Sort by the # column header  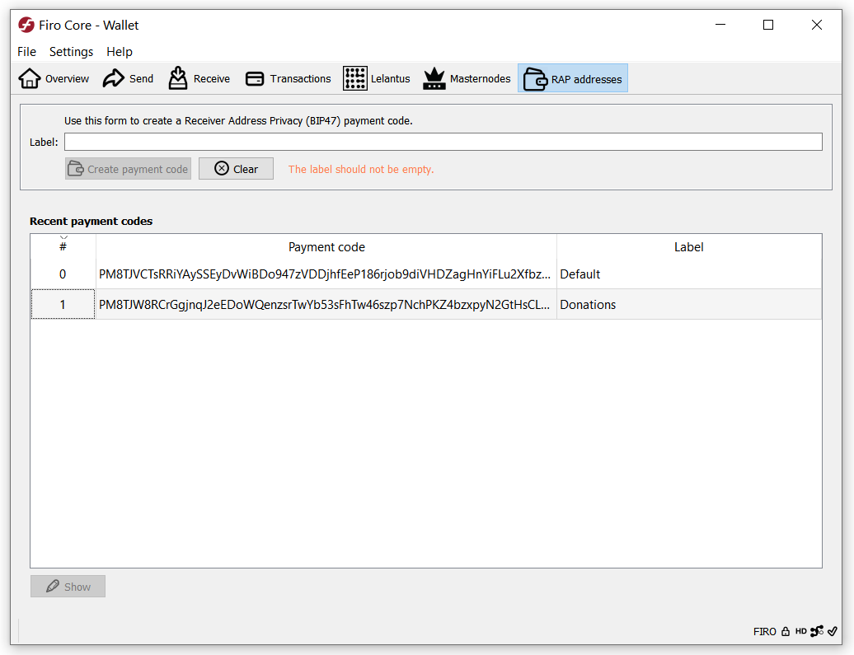pos(63,246)
